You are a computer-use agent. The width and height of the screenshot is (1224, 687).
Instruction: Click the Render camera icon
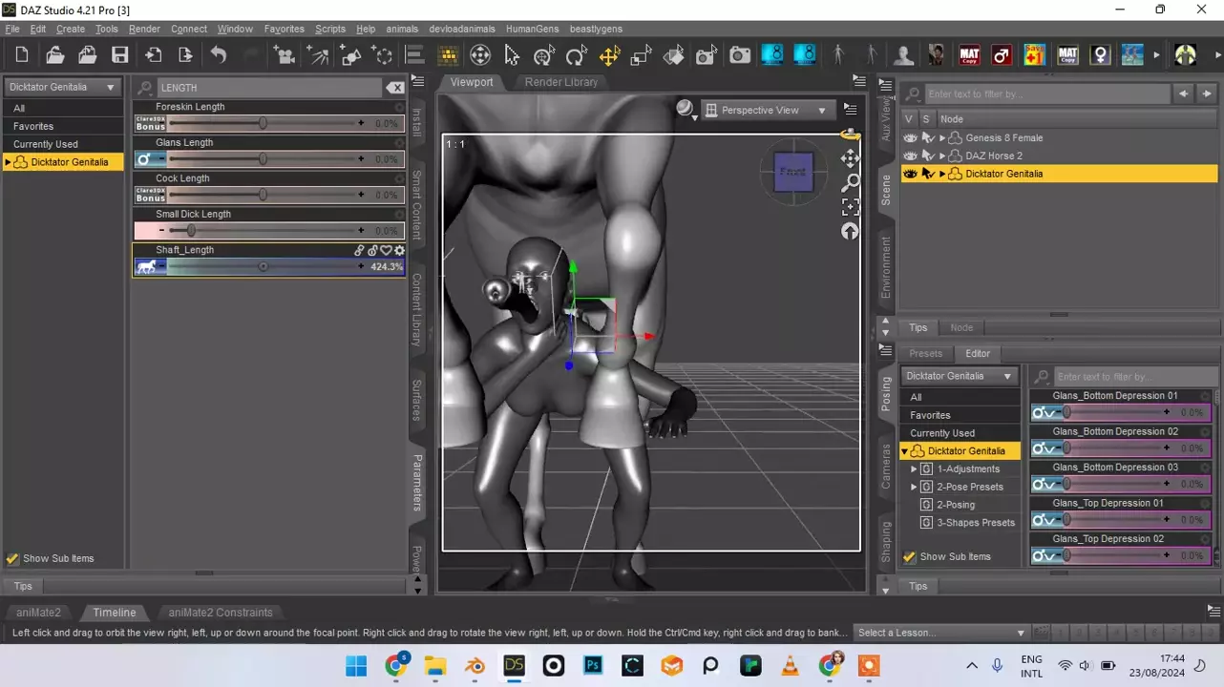pos(740,55)
